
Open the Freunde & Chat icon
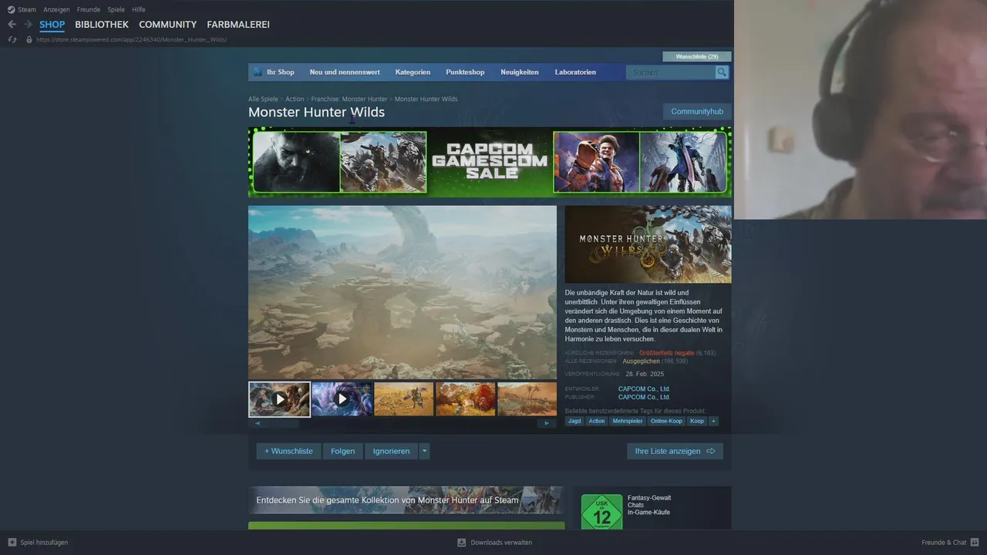pos(975,542)
